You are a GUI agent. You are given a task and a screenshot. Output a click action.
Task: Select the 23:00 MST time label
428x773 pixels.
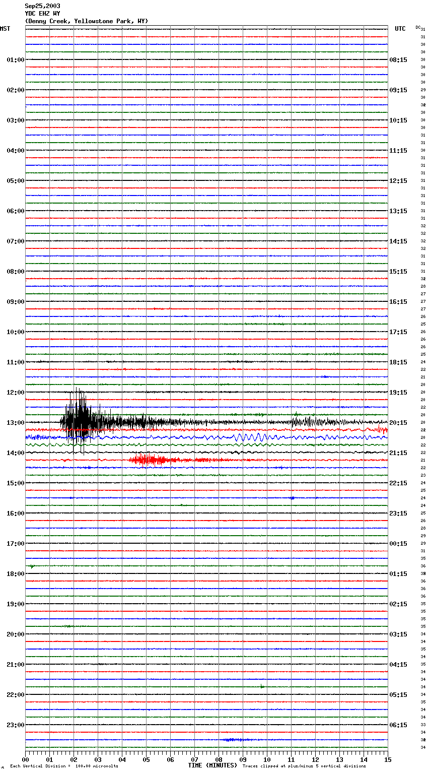click(16, 725)
